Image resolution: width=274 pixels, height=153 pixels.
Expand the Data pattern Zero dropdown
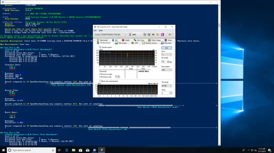tap(167, 70)
